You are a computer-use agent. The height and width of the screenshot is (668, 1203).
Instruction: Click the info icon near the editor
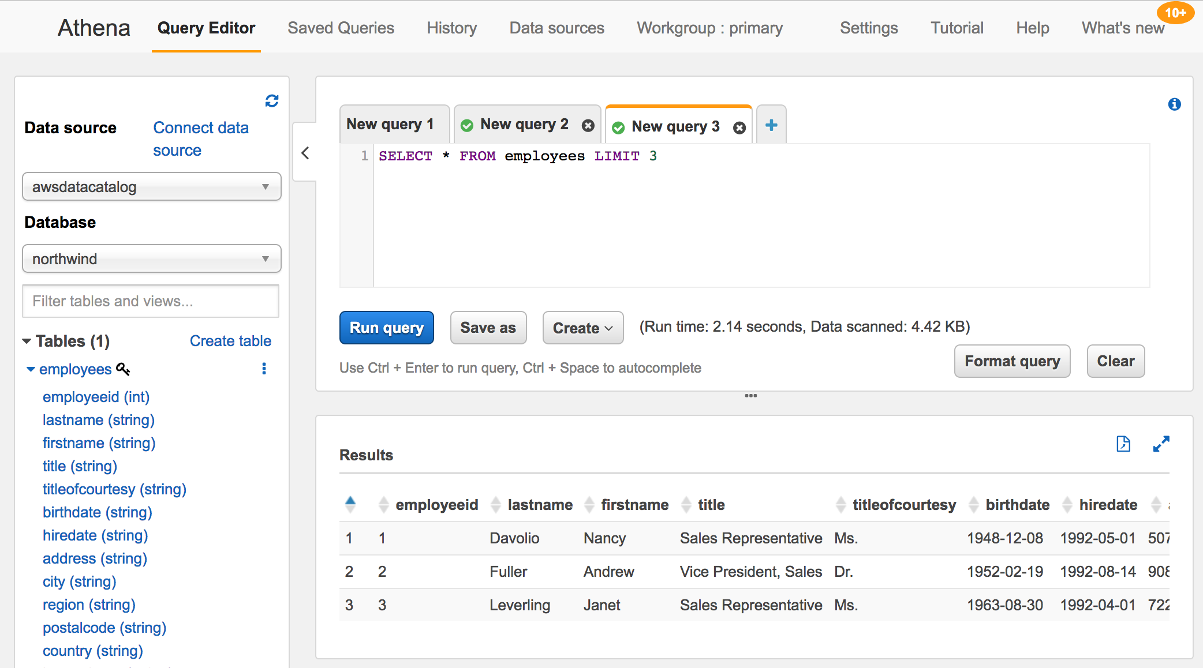(x=1174, y=104)
